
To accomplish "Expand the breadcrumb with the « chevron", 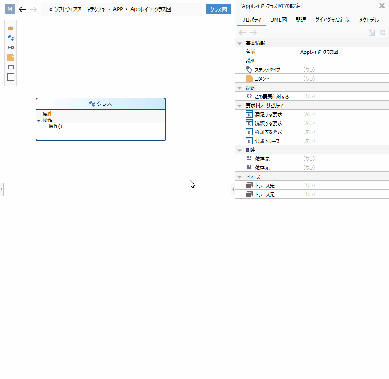I will (x=51, y=9).
